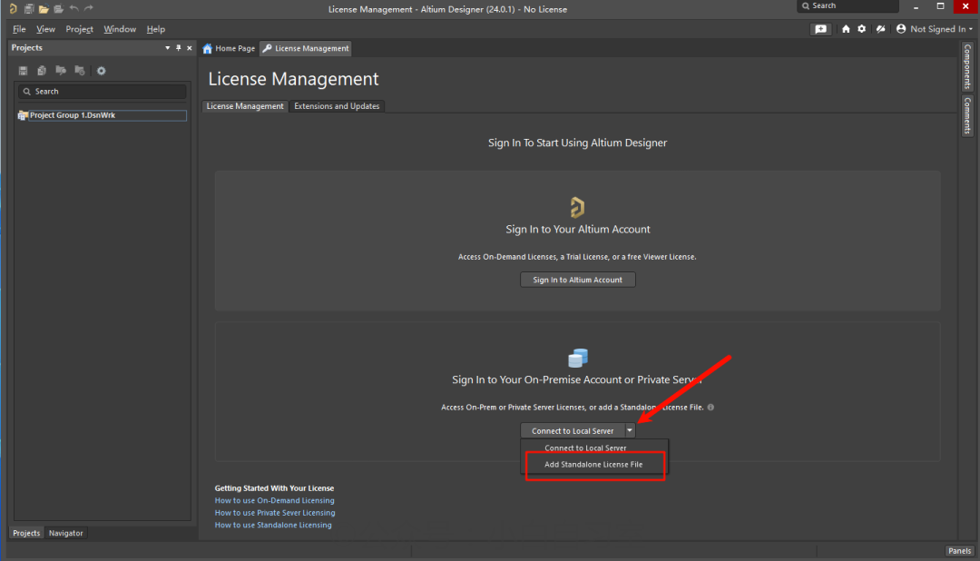Click the documents icon in the Projects panel toolbar
Image resolution: width=980 pixels, height=561 pixels.
[42, 71]
